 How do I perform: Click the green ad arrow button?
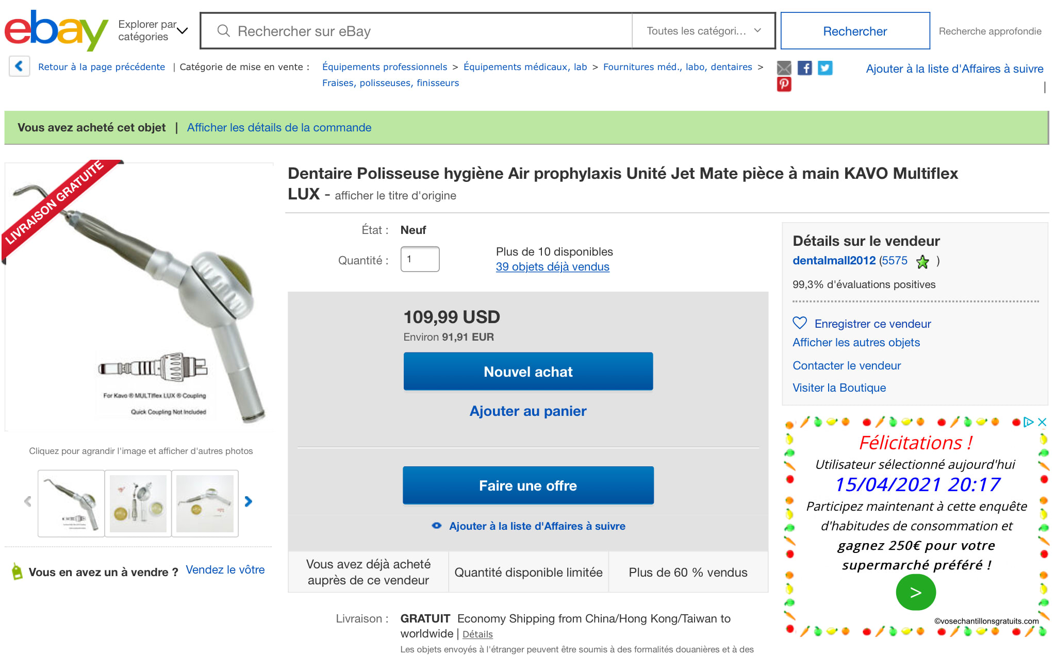915,593
